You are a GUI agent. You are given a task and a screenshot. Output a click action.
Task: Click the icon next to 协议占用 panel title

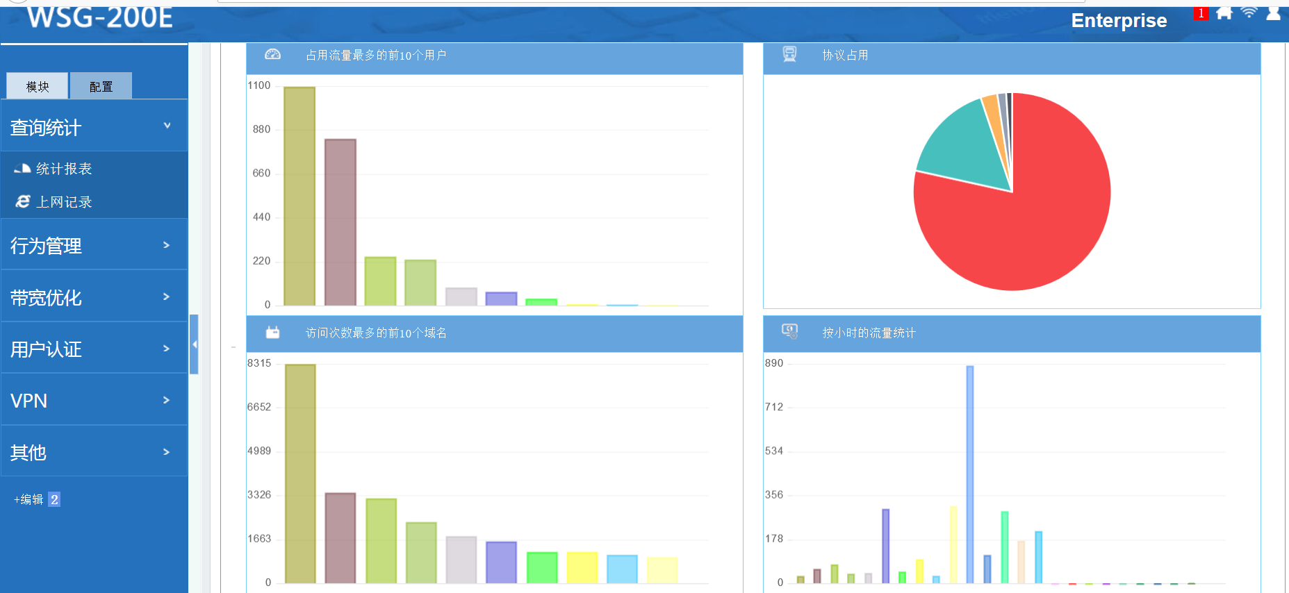click(x=789, y=55)
